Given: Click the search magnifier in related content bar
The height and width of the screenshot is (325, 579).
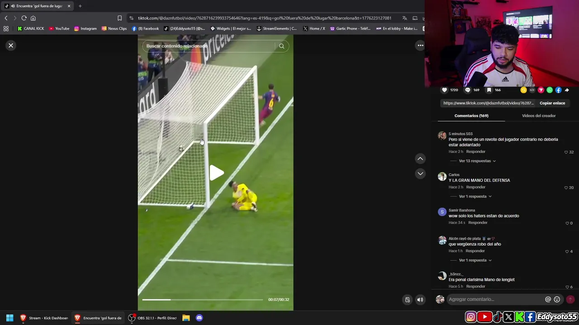Looking at the screenshot, I should tap(281, 46).
